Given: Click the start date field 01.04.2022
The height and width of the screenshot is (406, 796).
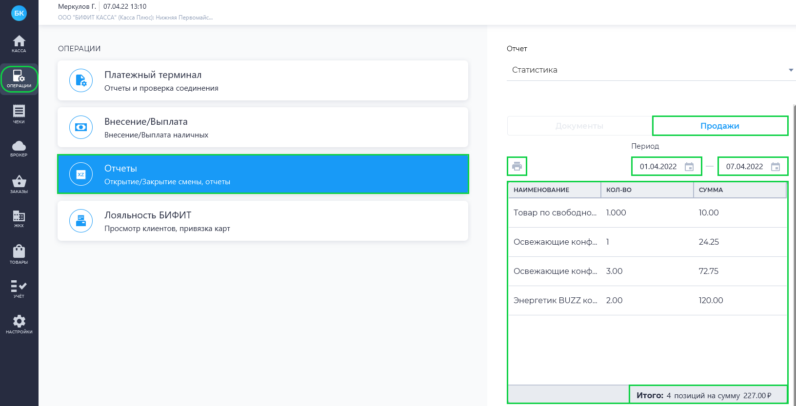Looking at the screenshot, I should point(667,166).
